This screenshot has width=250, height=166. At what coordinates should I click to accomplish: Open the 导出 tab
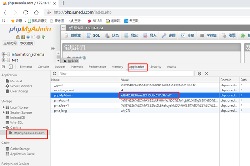(x=131, y=35)
